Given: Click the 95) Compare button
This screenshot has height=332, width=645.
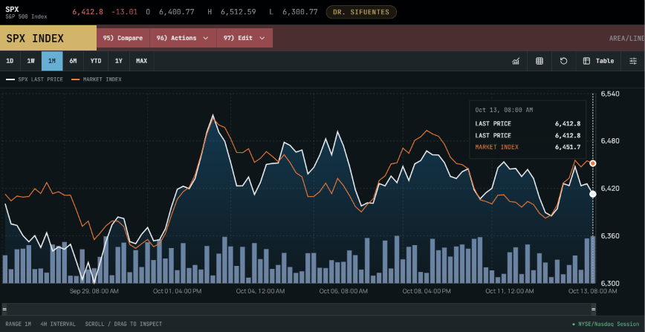Looking at the screenshot, I should coord(123,38).
